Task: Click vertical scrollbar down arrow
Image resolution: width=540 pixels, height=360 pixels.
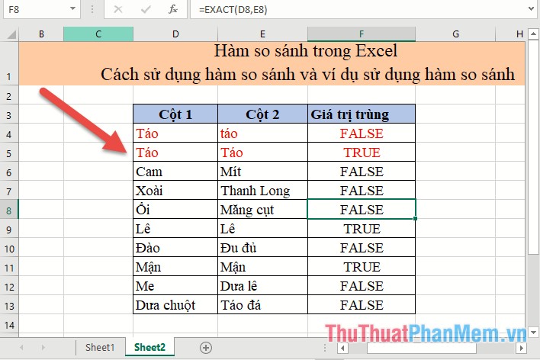Action: coord(533,333)
